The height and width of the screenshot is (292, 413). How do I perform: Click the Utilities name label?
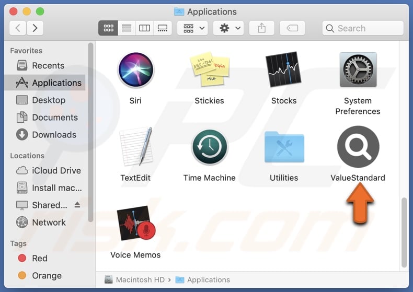pos(284,178)
